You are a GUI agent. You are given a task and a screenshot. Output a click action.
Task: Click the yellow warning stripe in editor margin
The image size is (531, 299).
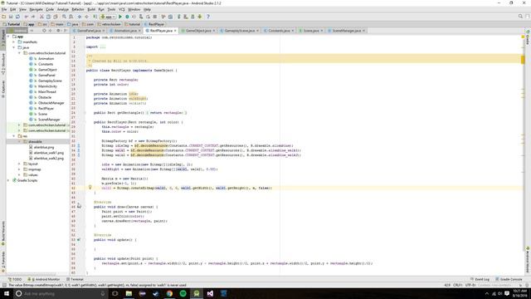523,60
